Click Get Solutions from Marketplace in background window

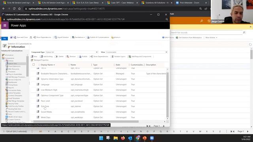(x=189, y=37)
